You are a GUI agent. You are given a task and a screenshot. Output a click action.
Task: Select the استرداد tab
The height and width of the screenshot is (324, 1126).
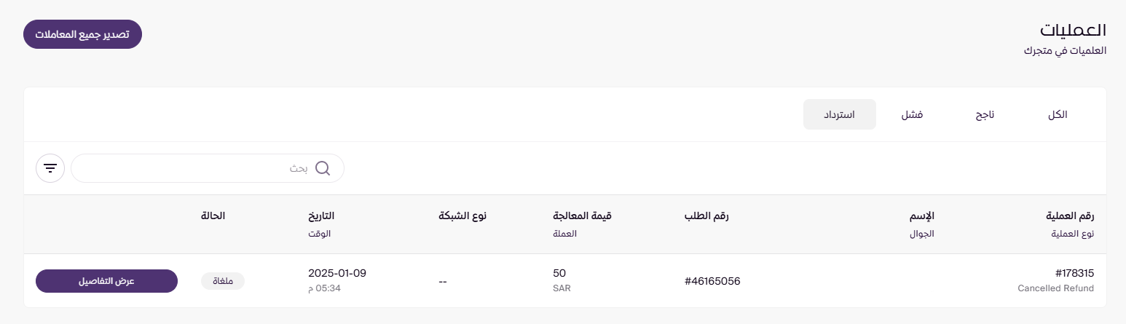[839, 115]
